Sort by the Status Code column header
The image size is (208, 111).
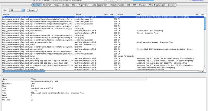click(x=110, y=14)
